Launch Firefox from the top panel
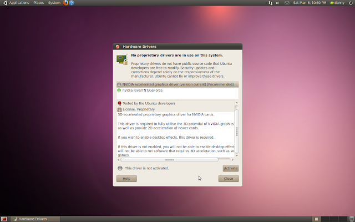355x222 pixels. click(x=65, y=3)
